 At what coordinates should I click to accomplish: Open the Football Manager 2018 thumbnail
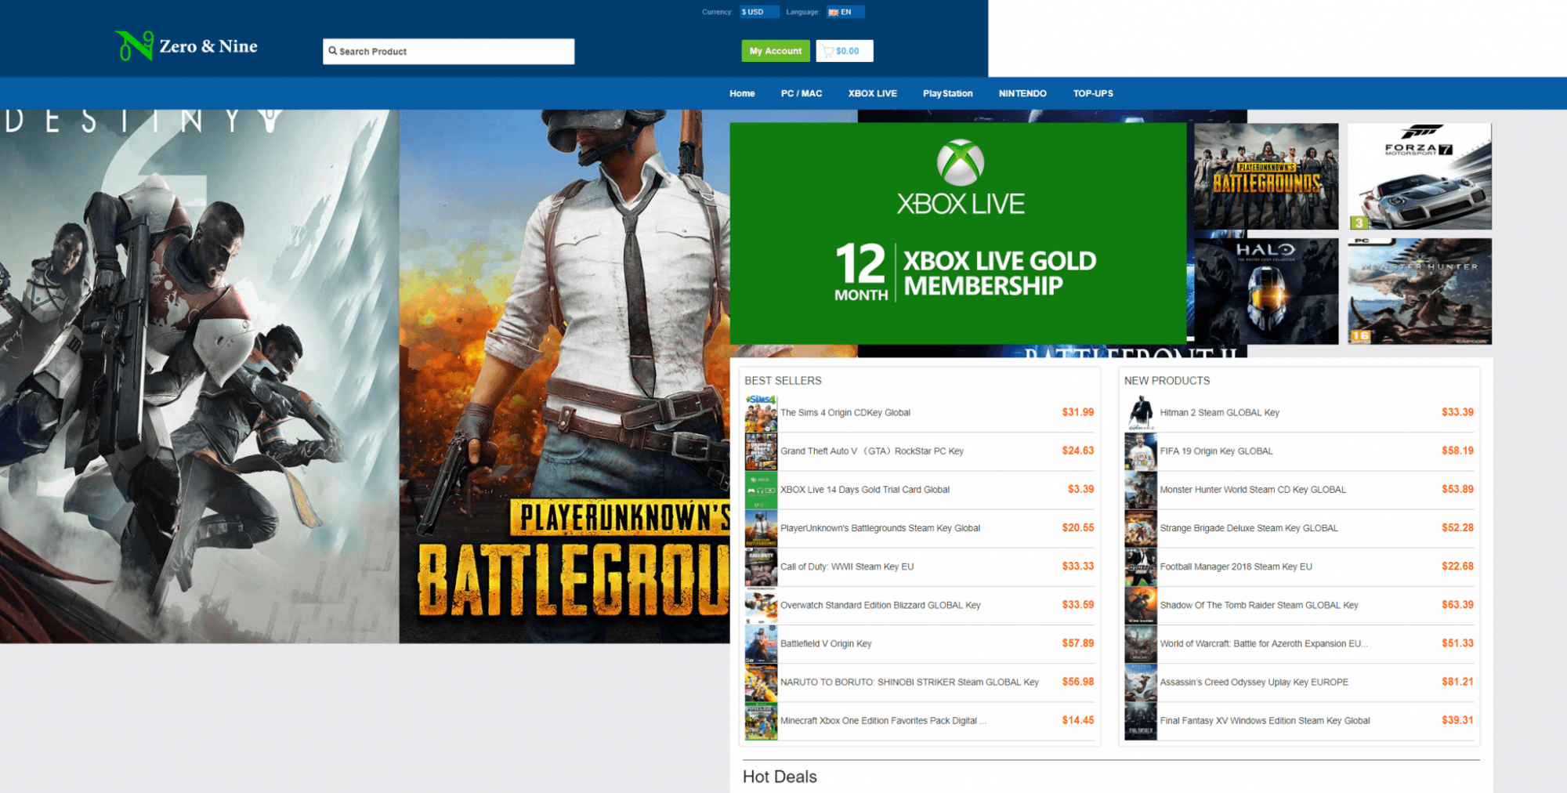1141,567
